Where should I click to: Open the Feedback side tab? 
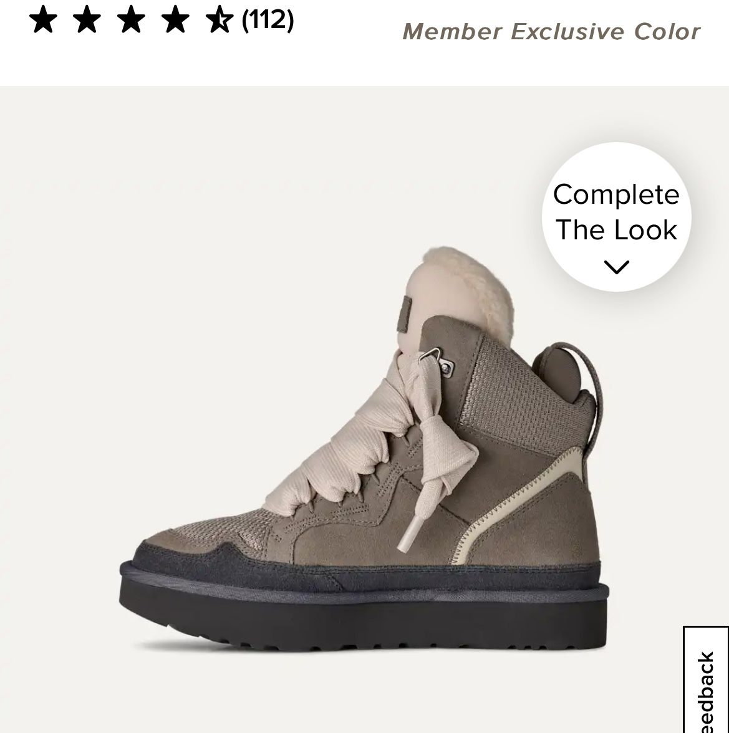(706, 680)
